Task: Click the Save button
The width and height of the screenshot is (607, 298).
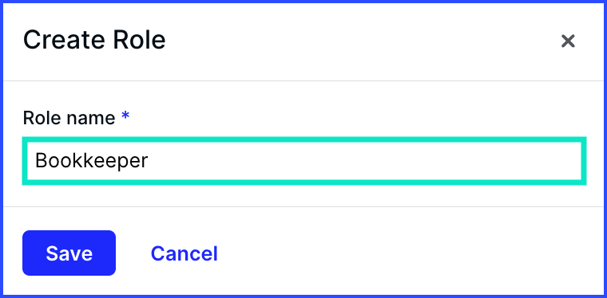Action: 69,253
